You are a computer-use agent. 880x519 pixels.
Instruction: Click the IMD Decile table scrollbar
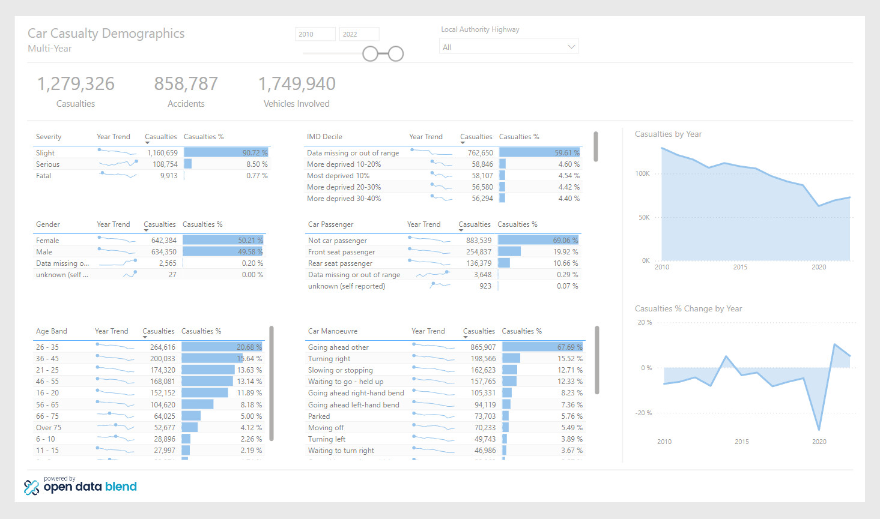[x=596, y=146]
